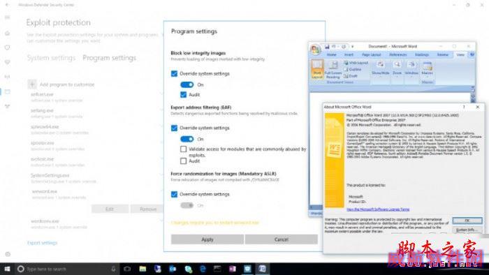Go to Home in Defender sidebar
489x275 pixels.
[8, 33]
